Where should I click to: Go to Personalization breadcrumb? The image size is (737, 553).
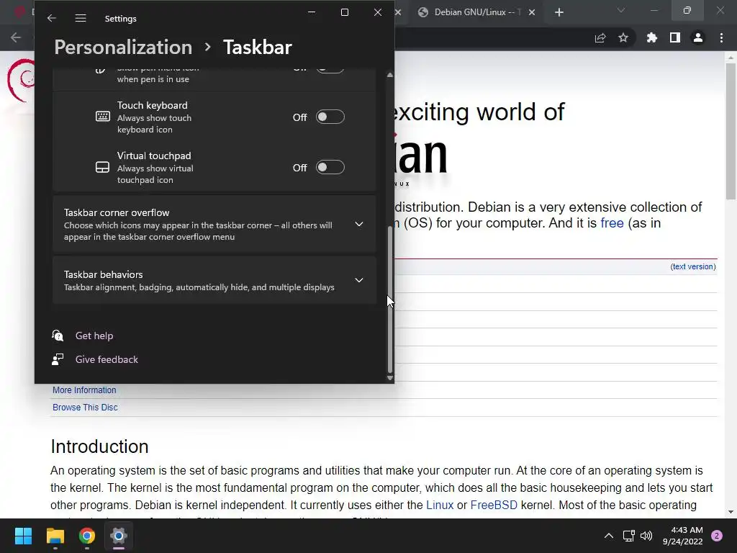tap(123, 47)
